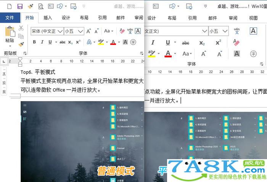
Task: Click Enclosed Character circle icon in left window
Action: (133, 42)
